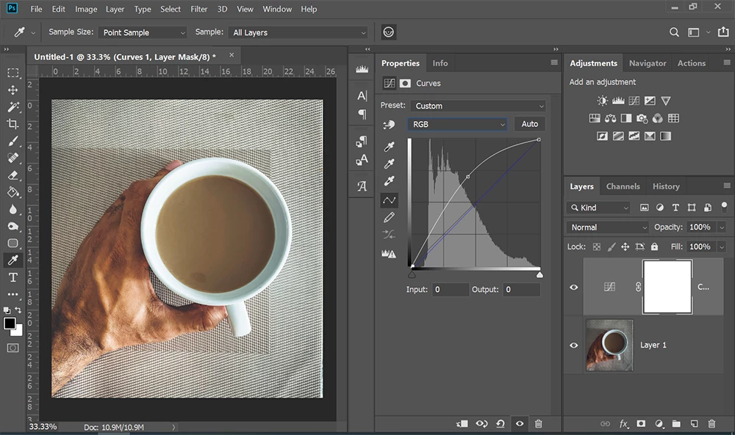
Task: Delete the Curves adjustment in Properties
Action: pyautogui.click(x=539, y=424)
